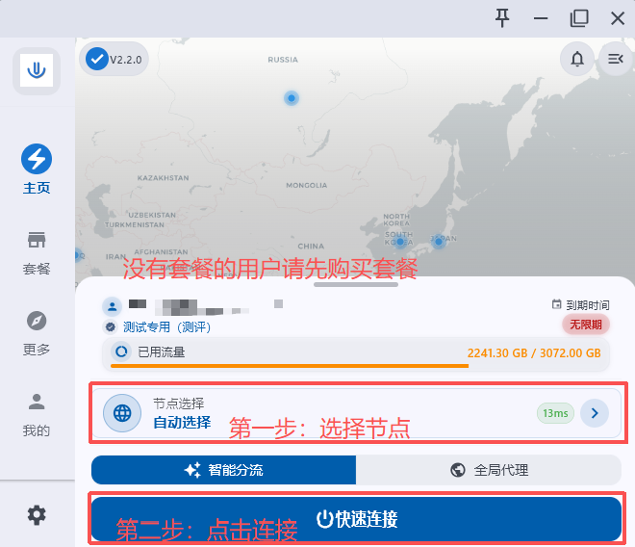Click the 已用流量 label
This screenshot has height=547, width=635.
(162, 352)
